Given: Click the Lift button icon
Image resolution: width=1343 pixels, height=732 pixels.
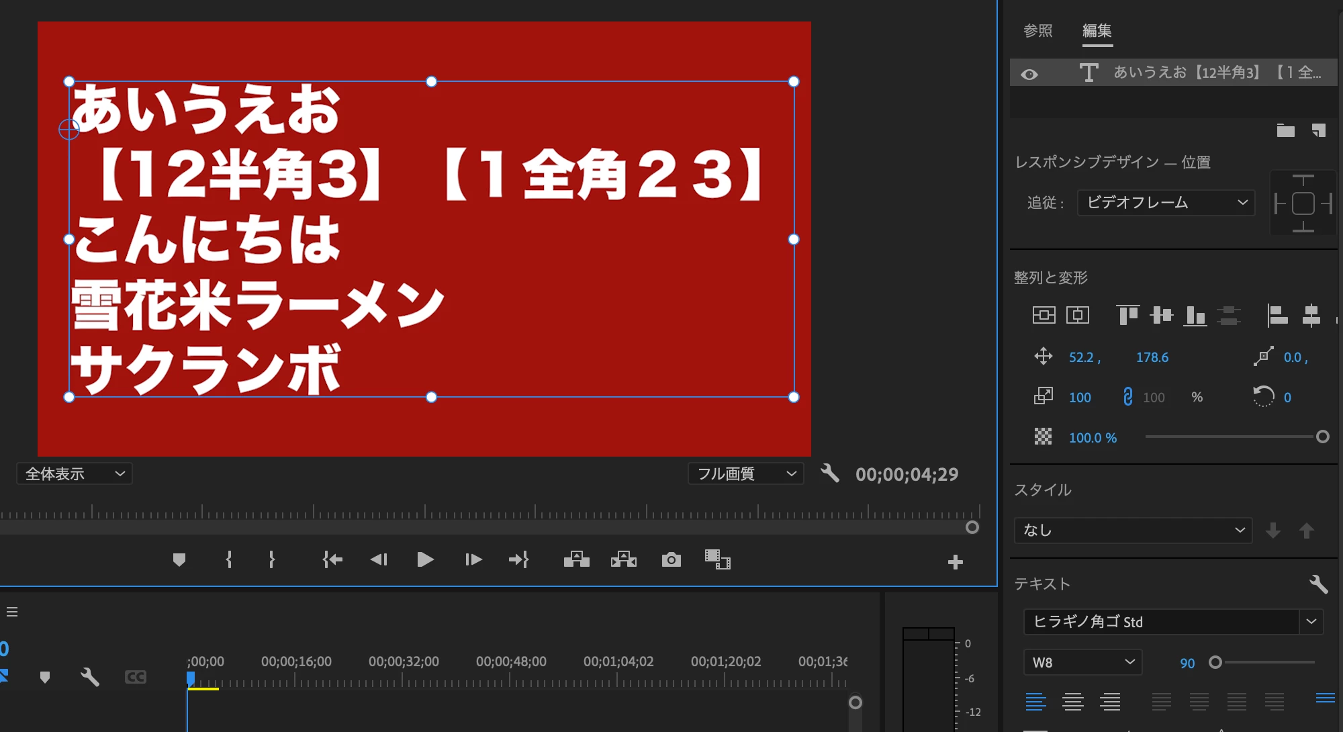Looking at the screenshot, I should (576, 559).
